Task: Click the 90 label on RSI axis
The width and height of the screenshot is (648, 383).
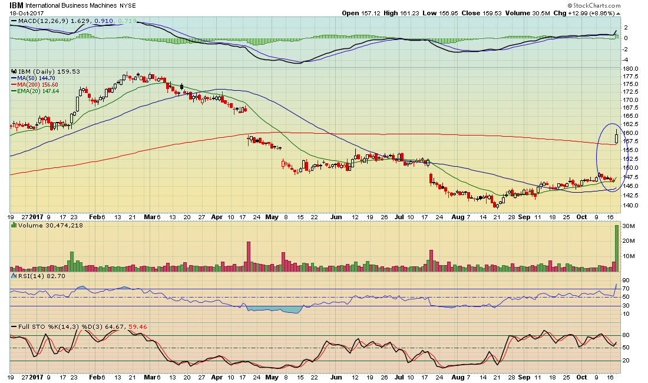Action: tap(626, 280)
